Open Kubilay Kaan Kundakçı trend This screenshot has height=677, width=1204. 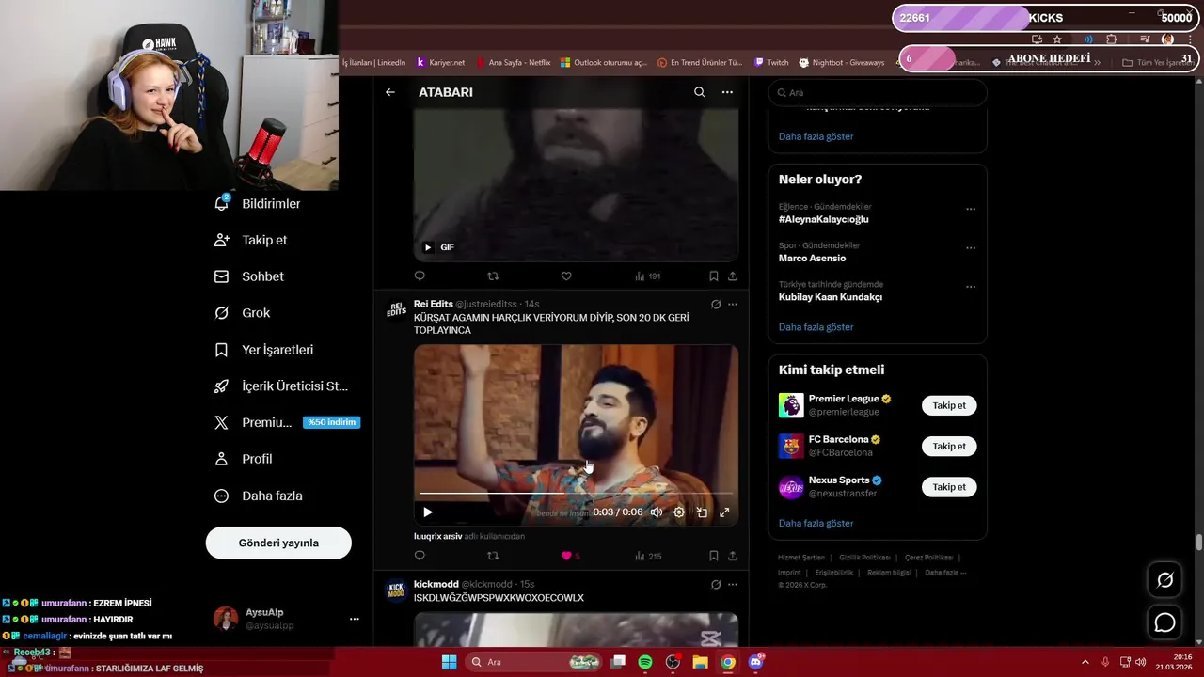click(x=831, y=297)
